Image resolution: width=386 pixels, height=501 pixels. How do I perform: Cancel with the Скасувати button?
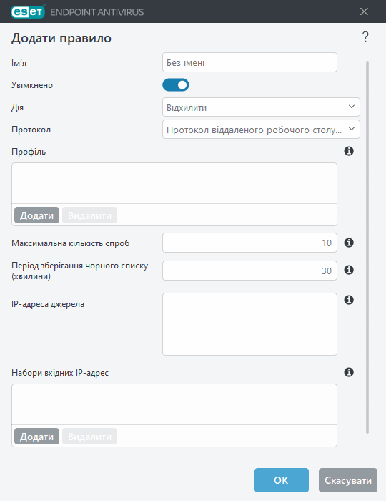tap(348, 480)
